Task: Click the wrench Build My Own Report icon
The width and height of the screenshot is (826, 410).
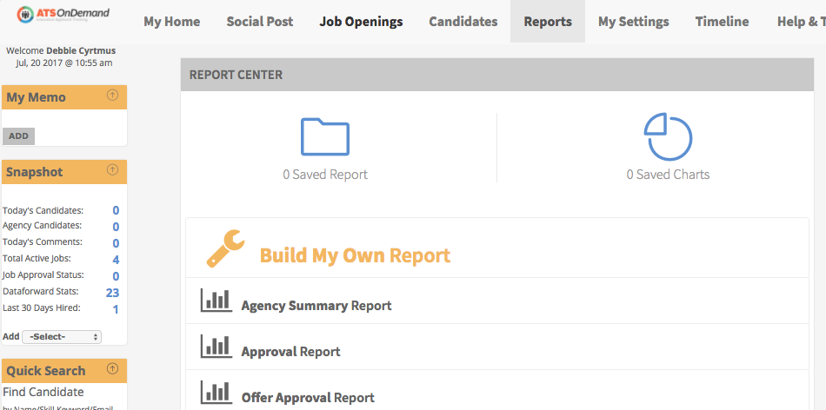Action: tap(226, 248)
